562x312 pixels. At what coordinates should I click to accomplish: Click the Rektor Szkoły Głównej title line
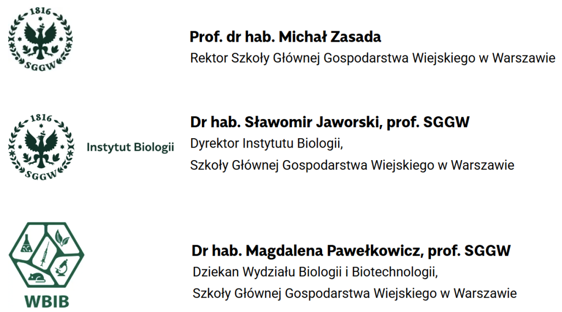click(x=373, y=58)
